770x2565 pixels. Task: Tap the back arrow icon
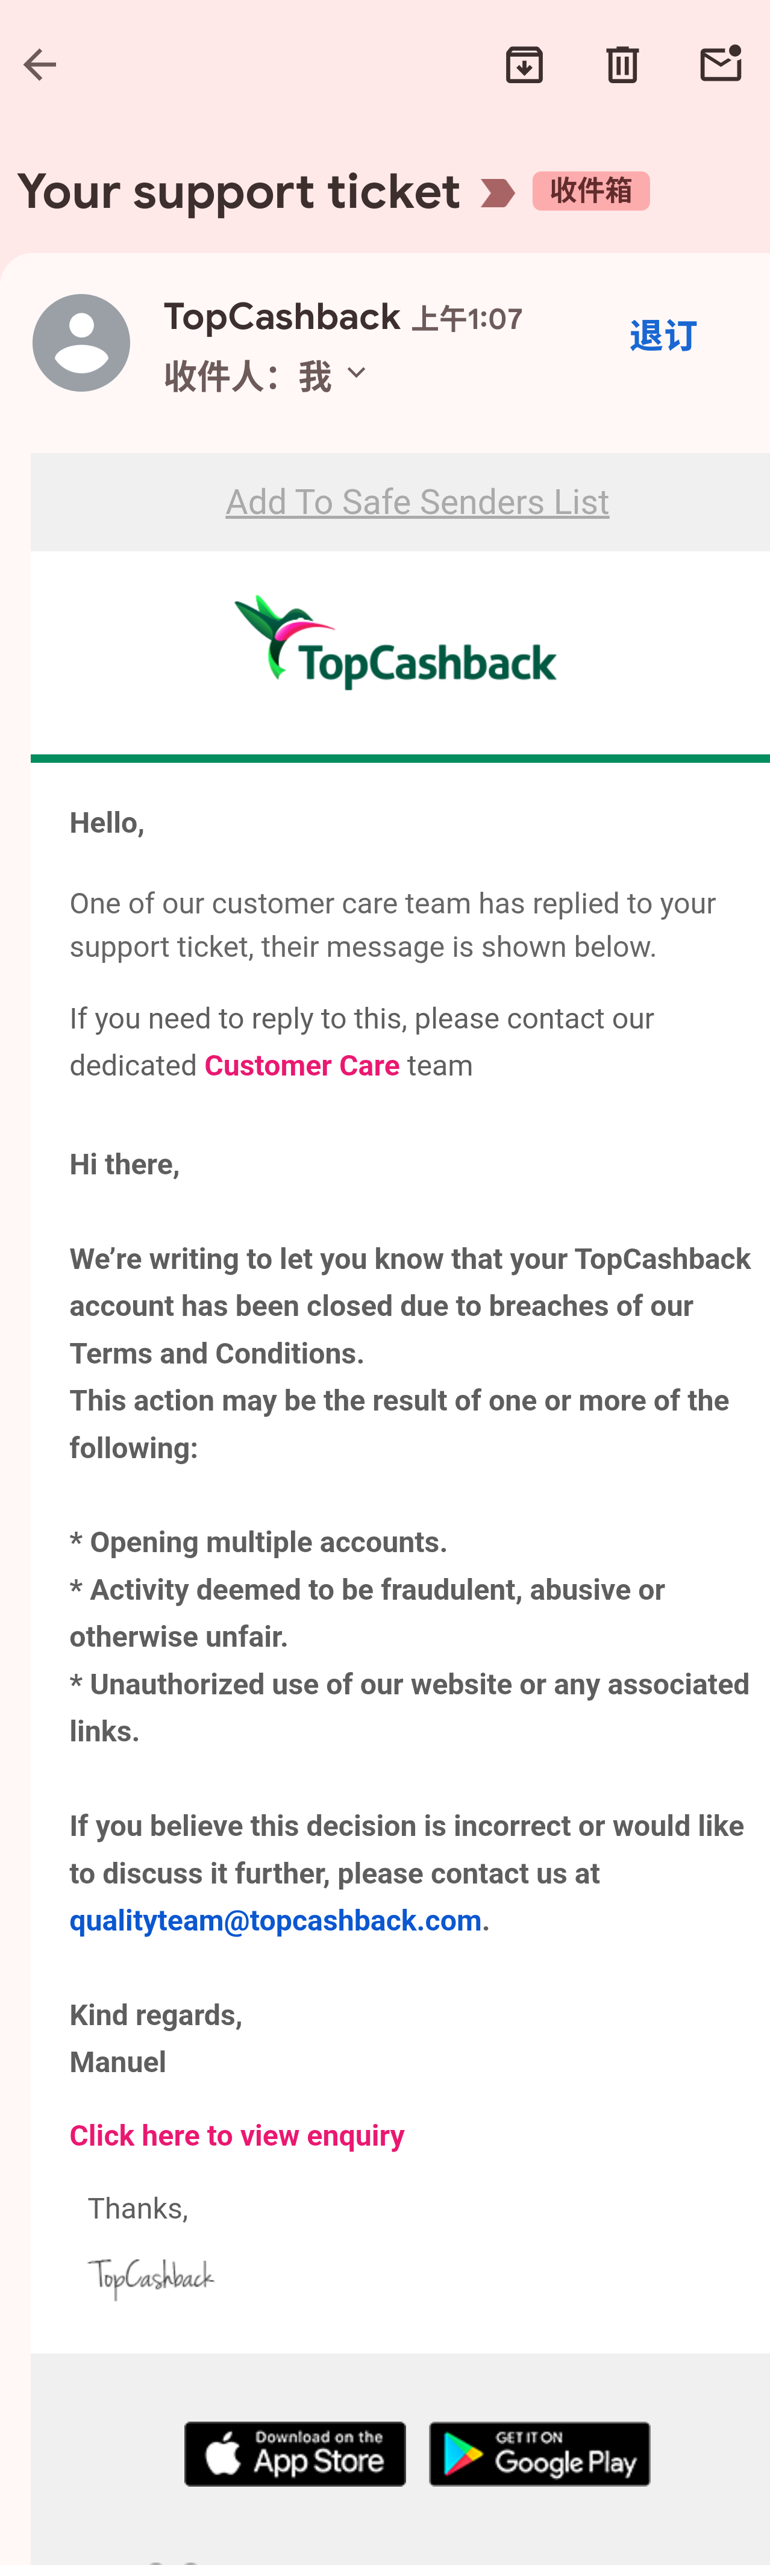tap(40, 64)
